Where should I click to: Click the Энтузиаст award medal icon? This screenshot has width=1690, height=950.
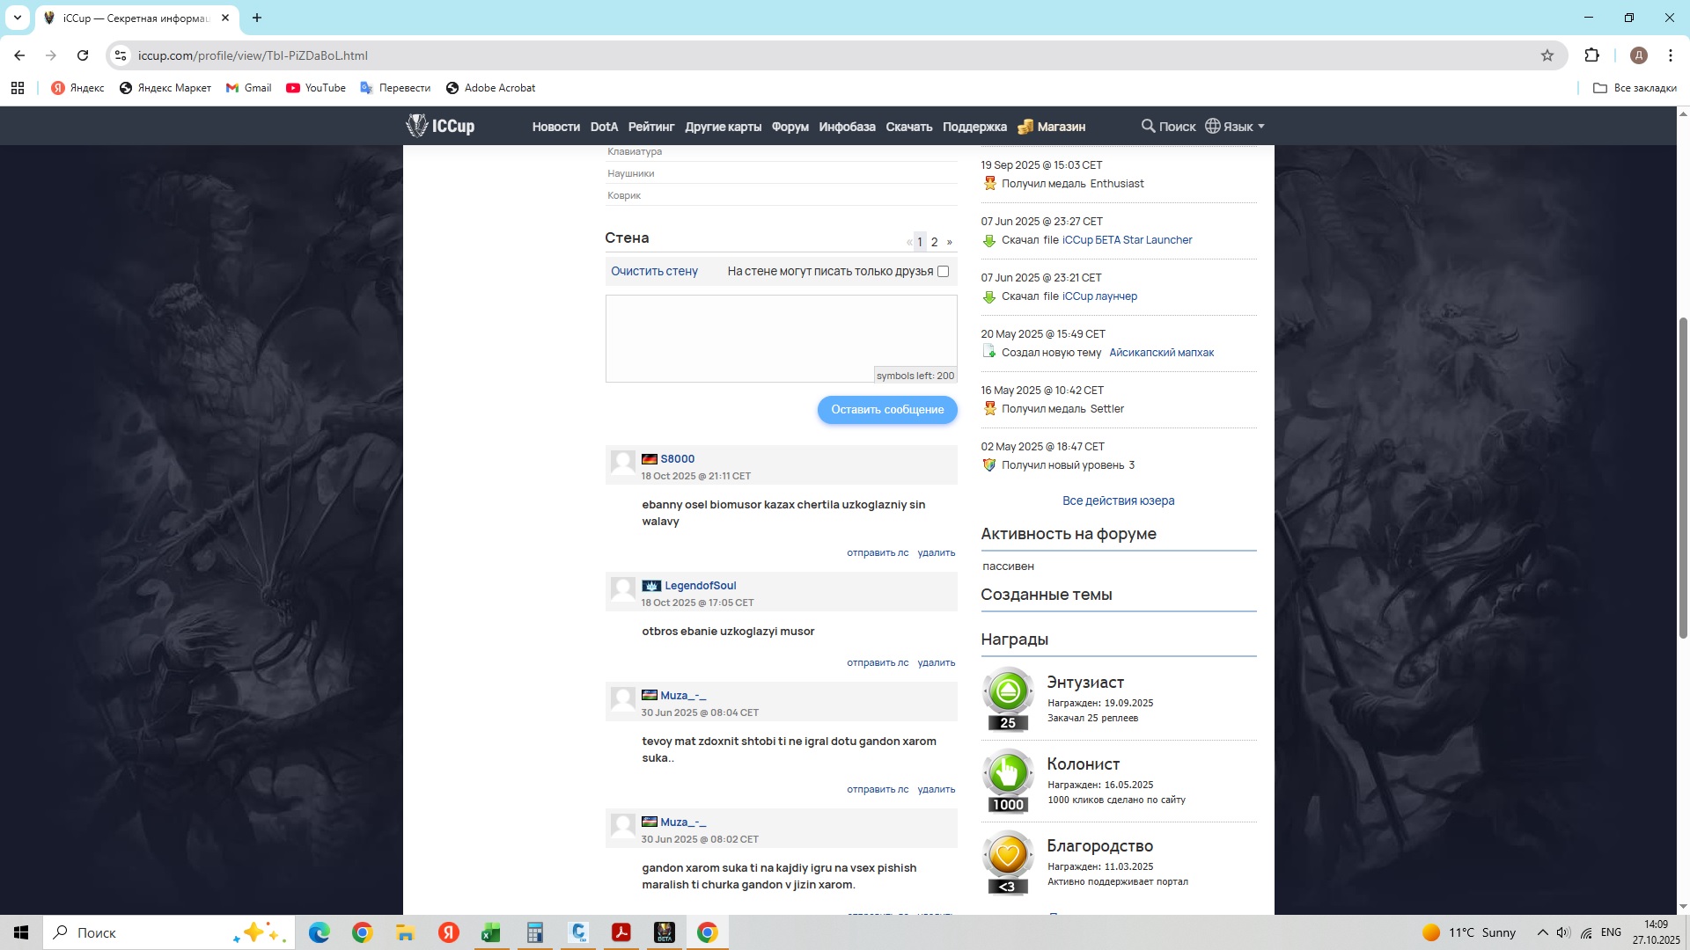[1008, 691]
